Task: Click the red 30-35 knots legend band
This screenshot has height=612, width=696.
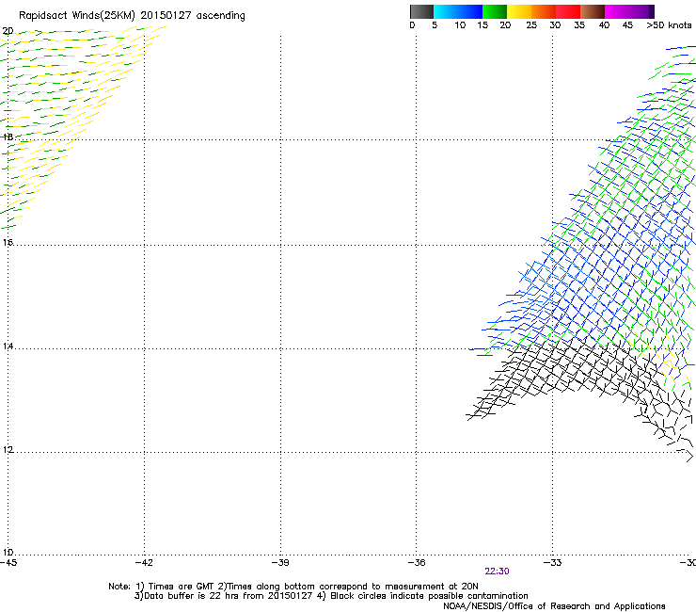Action: [568, 11]
